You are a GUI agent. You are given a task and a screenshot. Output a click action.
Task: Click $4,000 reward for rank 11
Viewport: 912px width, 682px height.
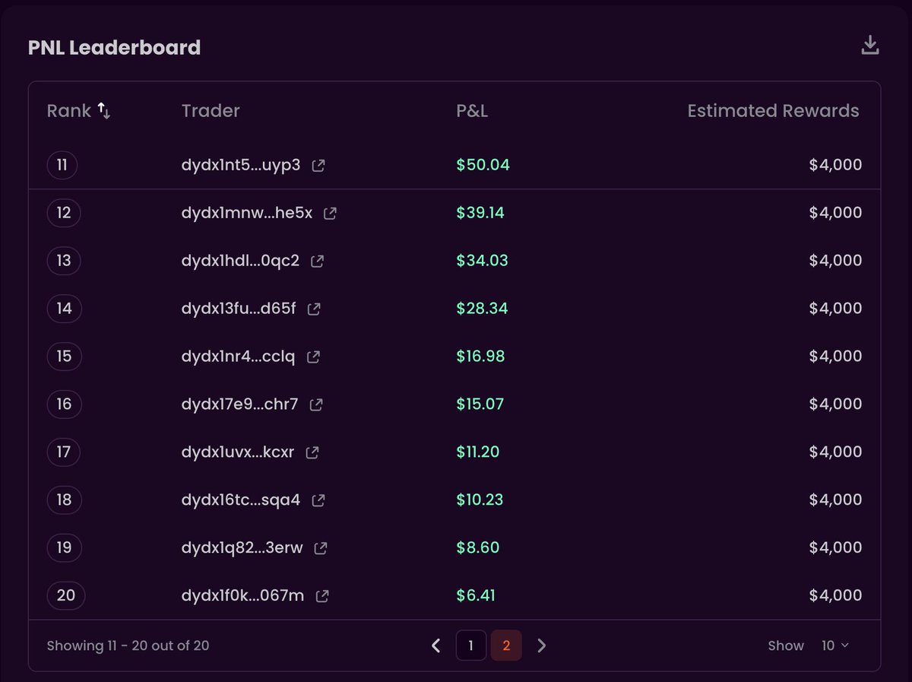click(835, 165)
